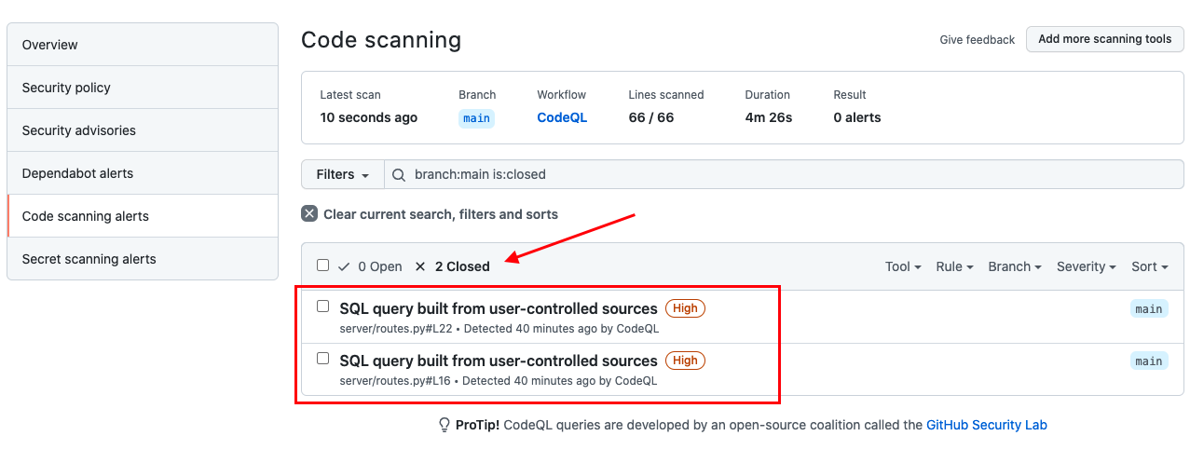Click the search magnifier icon in filter box
This screenshot has height=463, width=1190.
(x=399, y=174)
